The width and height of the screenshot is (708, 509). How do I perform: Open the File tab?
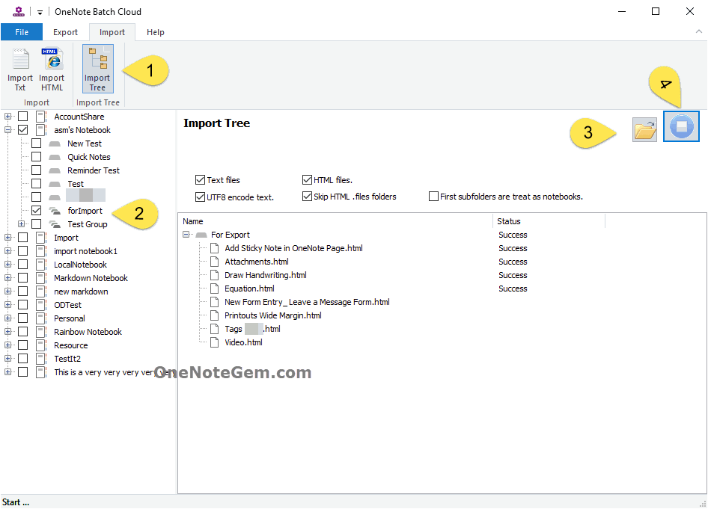[x=22, y=32]
